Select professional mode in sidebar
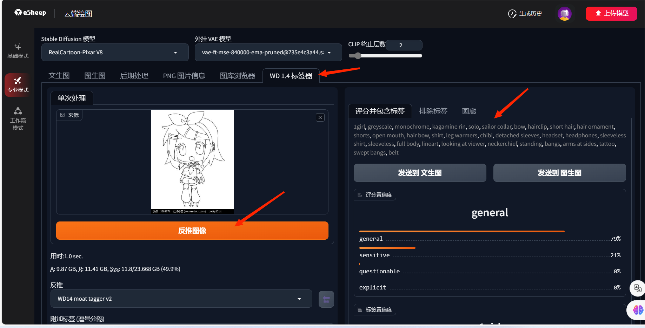This screenshot has height=328, width=645. tap(18, 85)
